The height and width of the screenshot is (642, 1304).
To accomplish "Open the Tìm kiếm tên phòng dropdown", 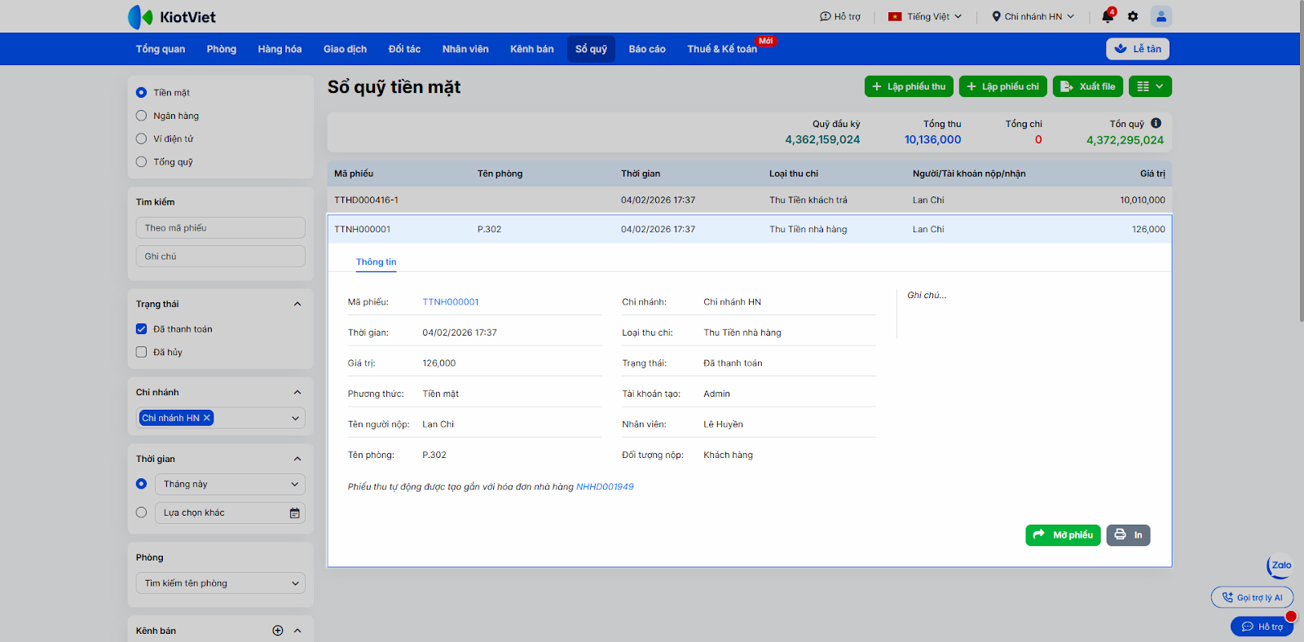I will pyautogui.click(x=221, y=583).
